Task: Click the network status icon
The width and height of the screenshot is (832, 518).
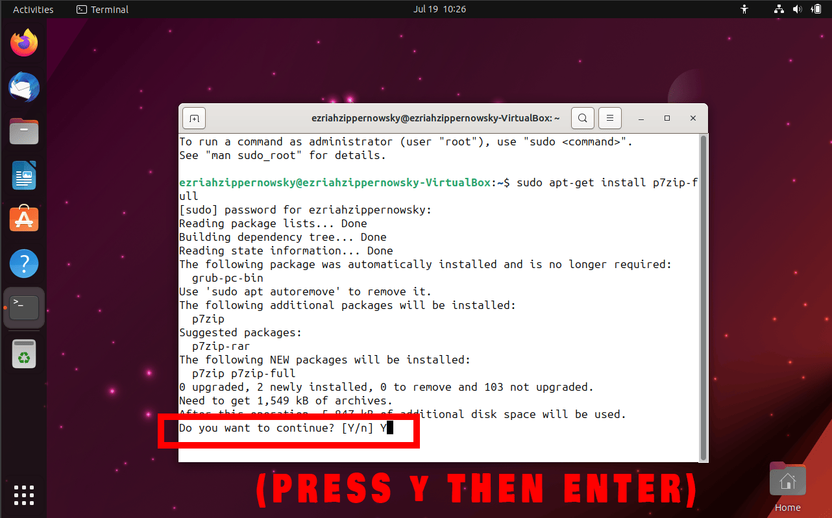Action: click(780, 9)
